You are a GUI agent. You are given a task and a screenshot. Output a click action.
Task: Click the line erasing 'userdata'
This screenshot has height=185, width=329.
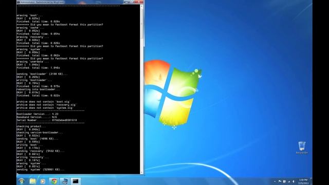pos(33,62)
